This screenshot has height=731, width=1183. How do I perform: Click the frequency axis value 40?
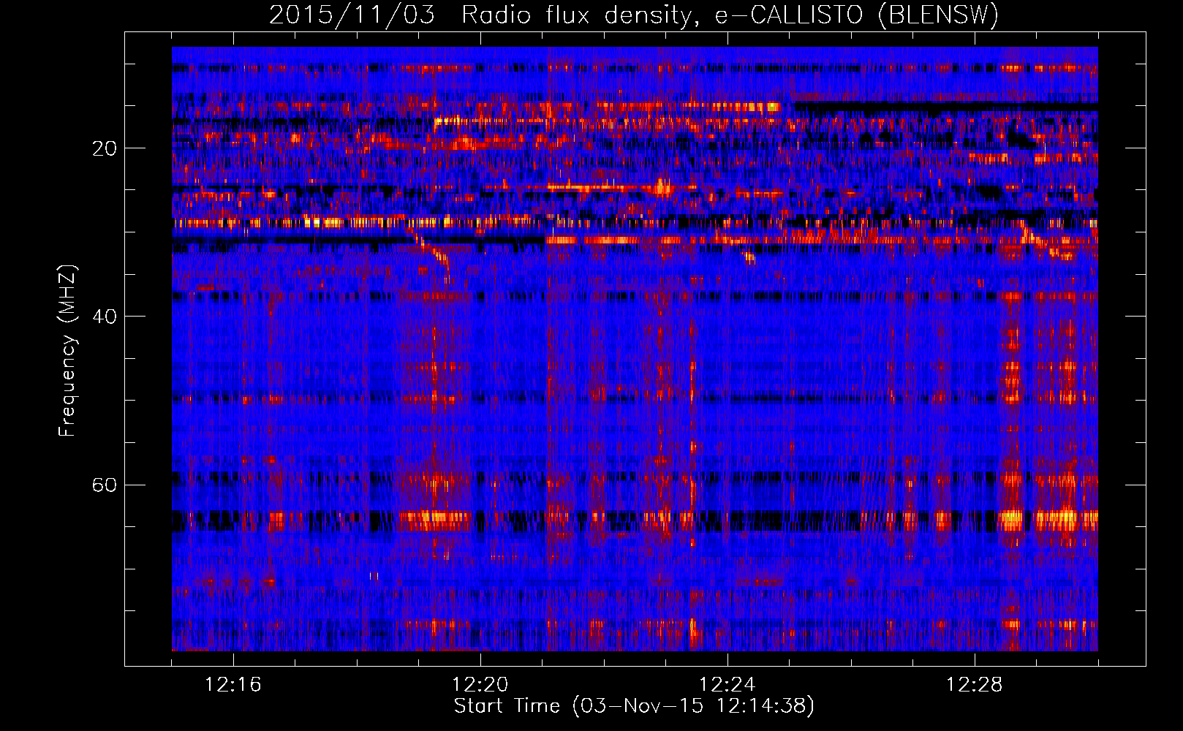pos(105,317)
